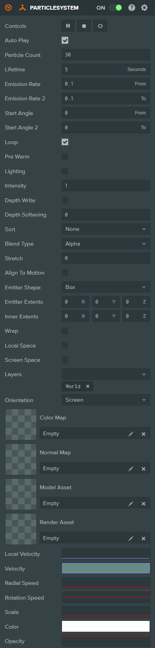Viewport: 155px width, 648px height.
Task: Click the Inner Extents Y field
Action: [x=106, y=316]
